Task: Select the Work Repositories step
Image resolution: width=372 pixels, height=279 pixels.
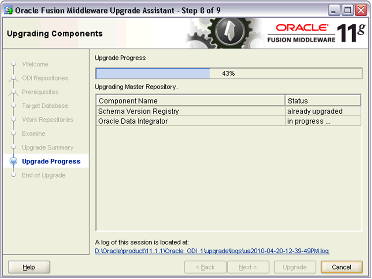Action: pyautogui.click(x=47, y=120)
